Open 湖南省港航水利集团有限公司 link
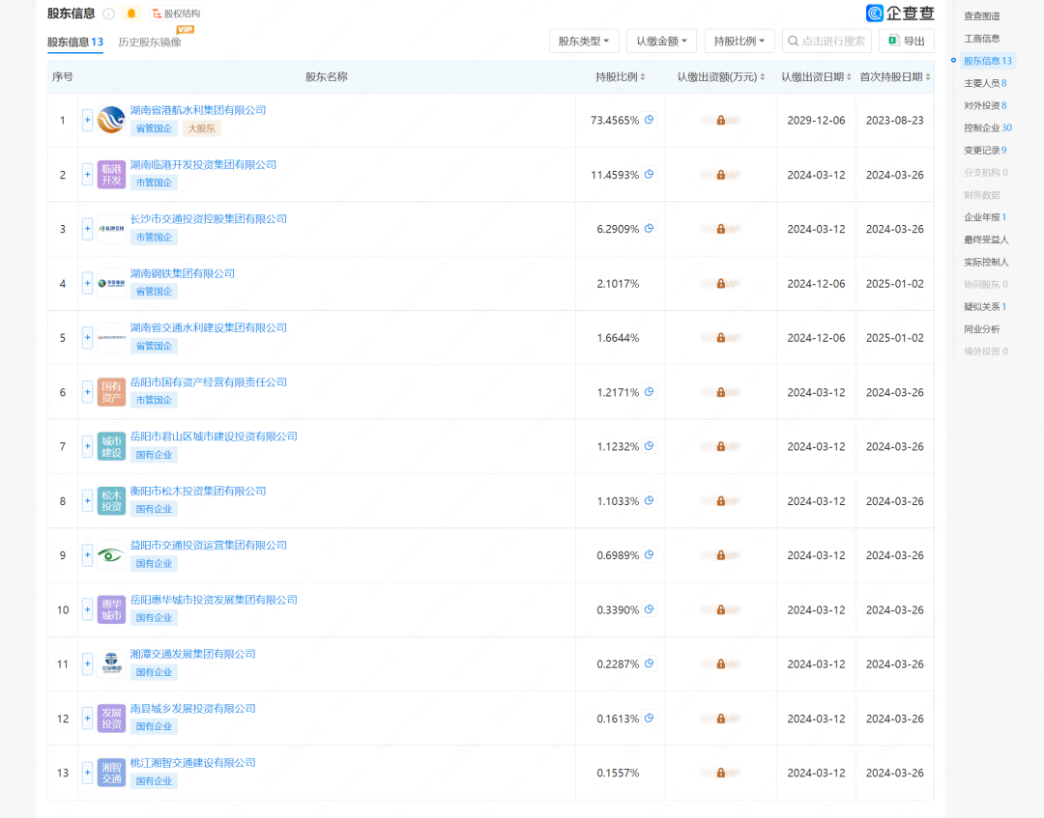 [x=198, y=110]
